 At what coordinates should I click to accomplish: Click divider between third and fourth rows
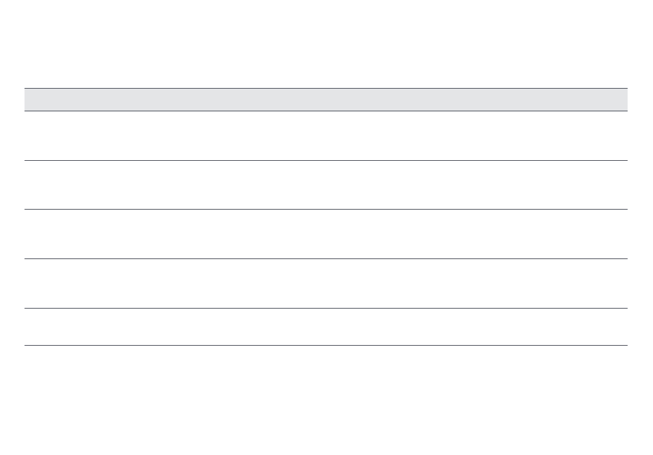326,259
